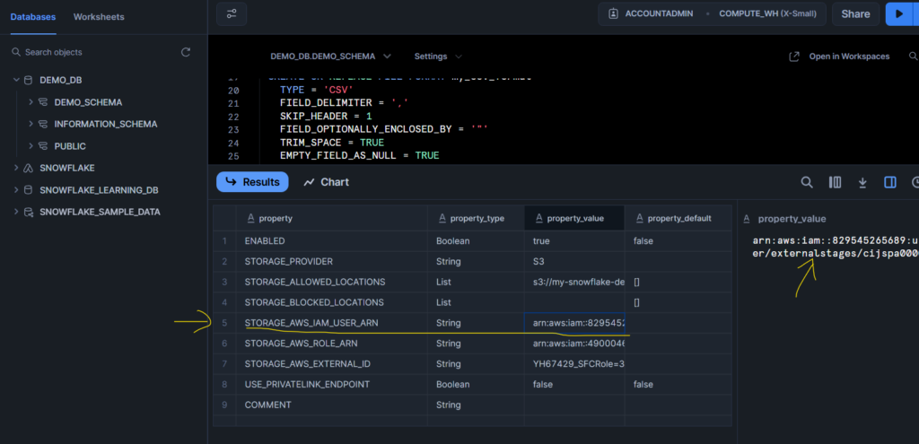919x444 pixels.
Task: Select the COMMENT property cell
Action: tap(332, 405)
